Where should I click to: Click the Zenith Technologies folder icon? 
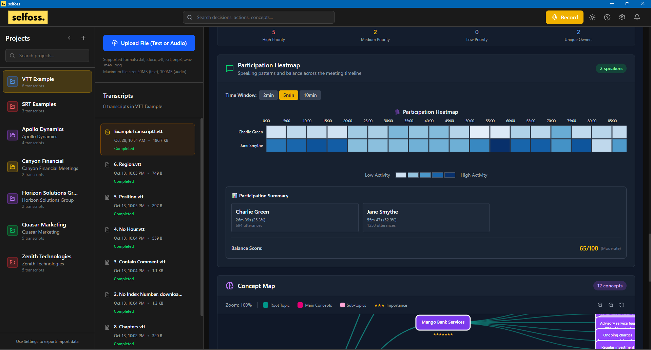click(13, 262)
